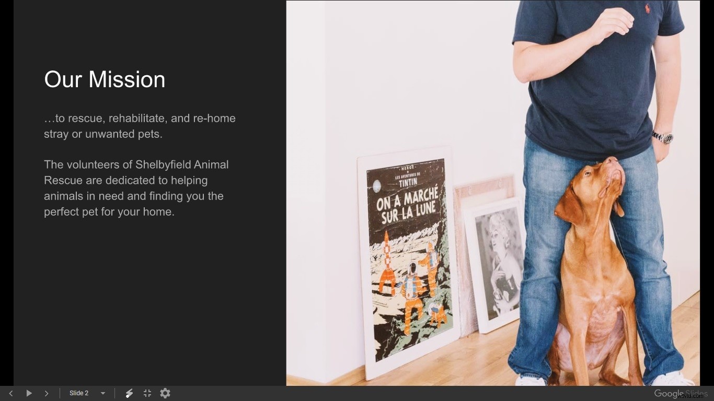Open the Slide 2 dropdown arrow
Viewport: 714px width, 401px height.
pos(103,393)
